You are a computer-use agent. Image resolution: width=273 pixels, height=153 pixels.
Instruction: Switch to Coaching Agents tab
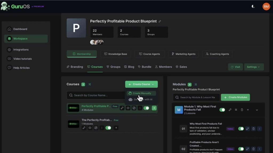point(217,54)
